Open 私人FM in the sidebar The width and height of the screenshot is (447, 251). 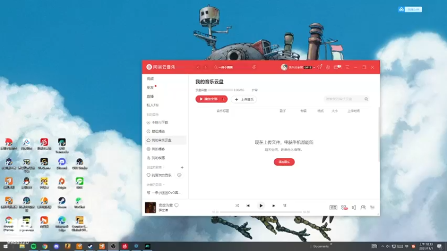pos(153,105)
